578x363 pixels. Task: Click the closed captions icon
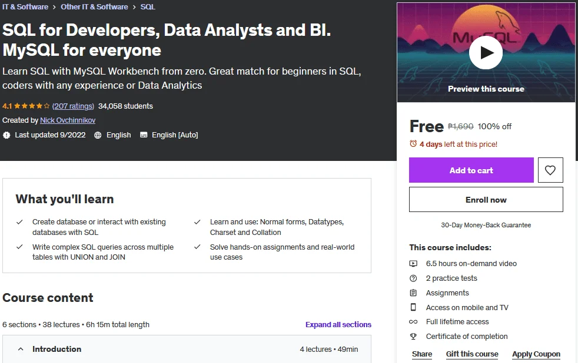[144, 135]
